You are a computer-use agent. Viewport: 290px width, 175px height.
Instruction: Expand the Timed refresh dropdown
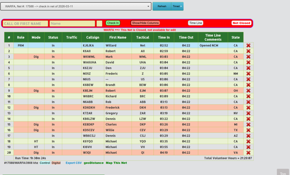point(178,6)
